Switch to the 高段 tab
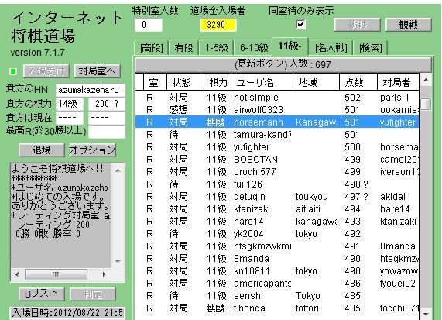 click(x=152, y=48)
